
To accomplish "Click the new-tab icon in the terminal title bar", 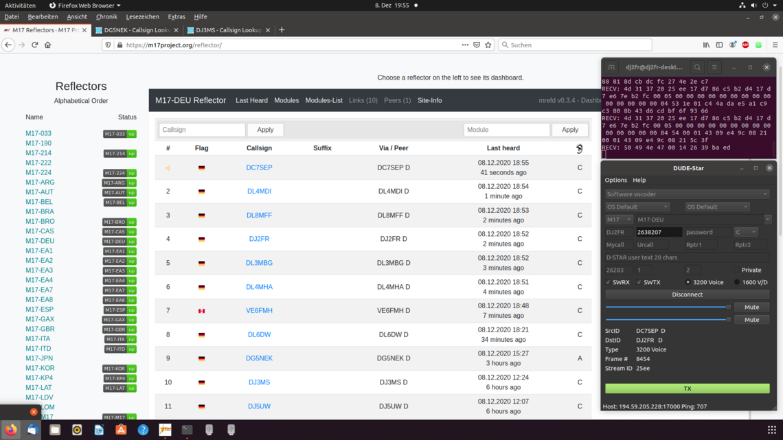I will point(611,67).
